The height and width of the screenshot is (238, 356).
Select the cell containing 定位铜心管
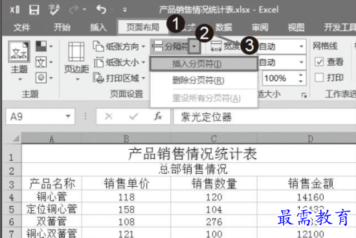coord(52,209)
